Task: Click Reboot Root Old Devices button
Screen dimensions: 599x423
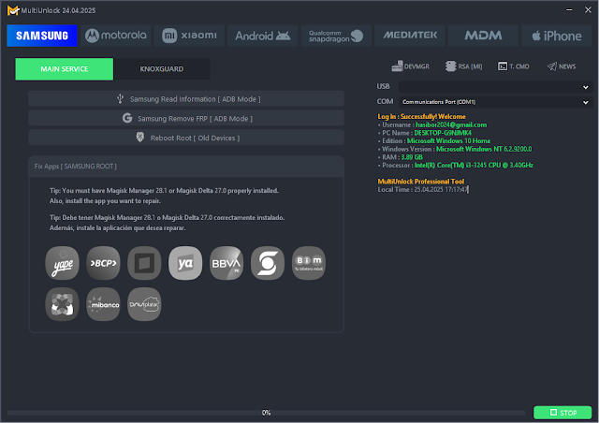Action: click(x=186, y=138)
